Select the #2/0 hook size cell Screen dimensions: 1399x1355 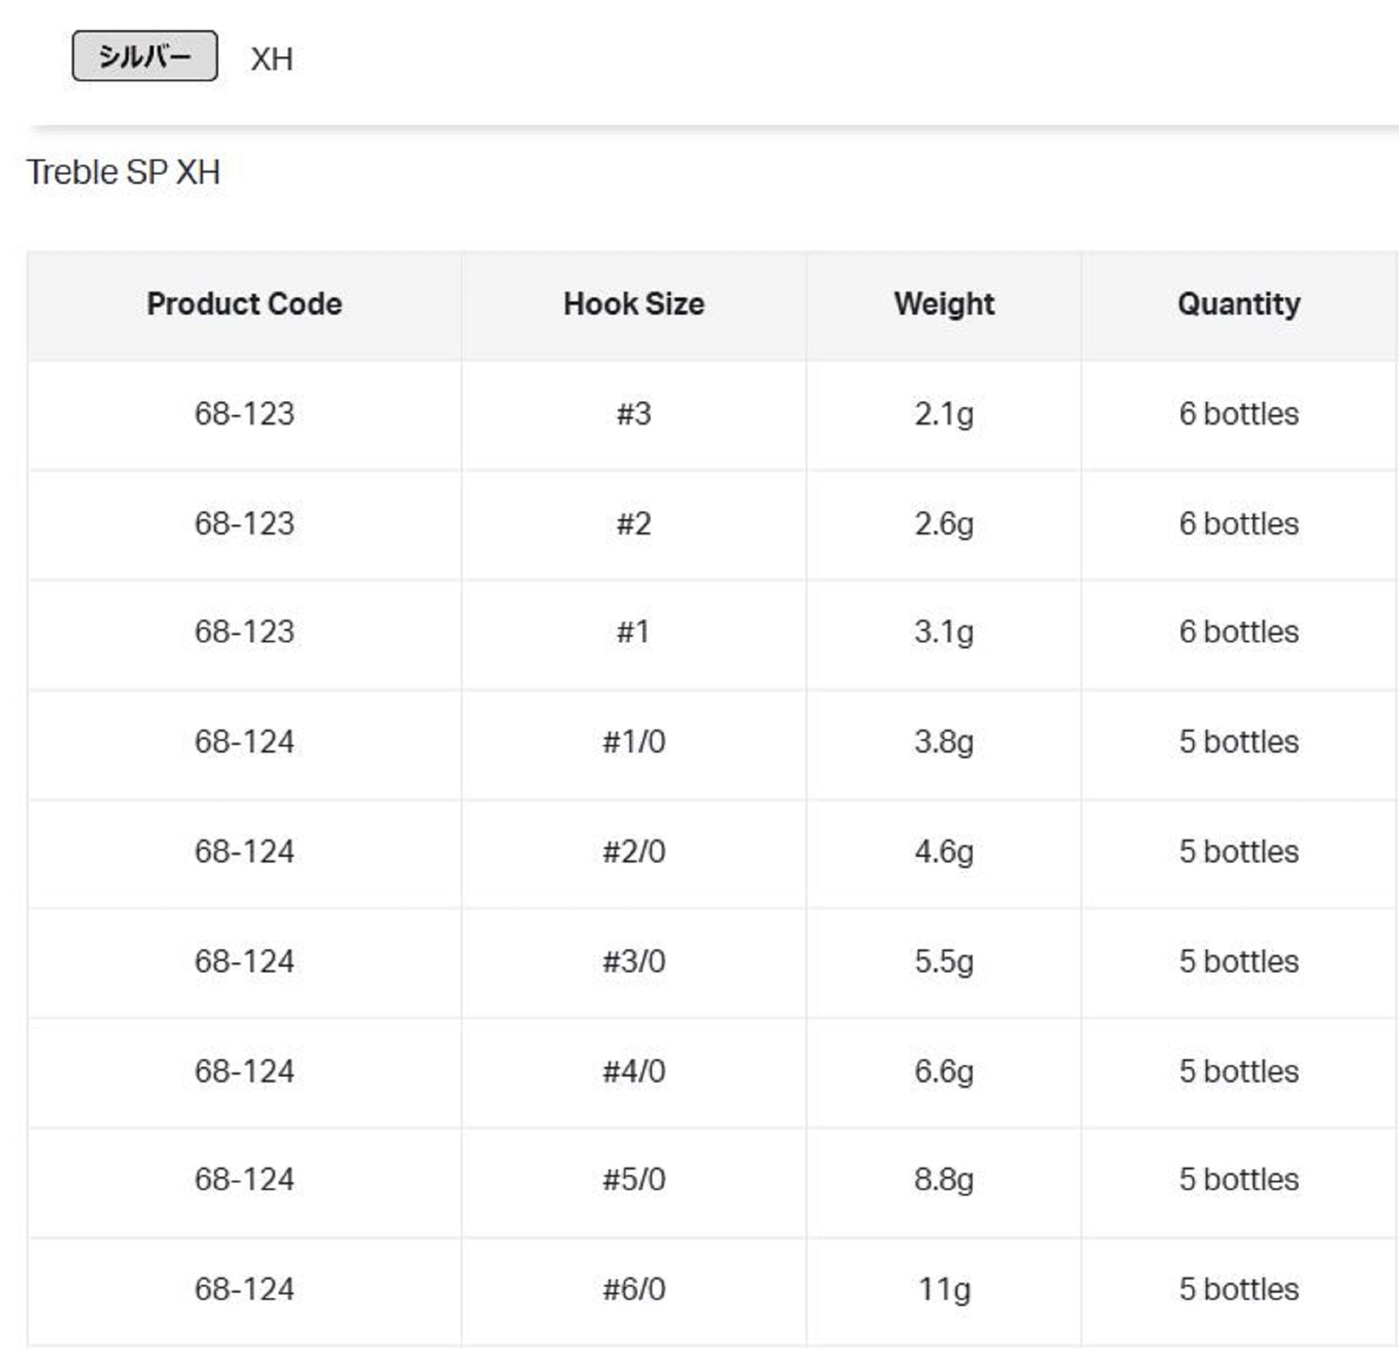click(634, 852)
